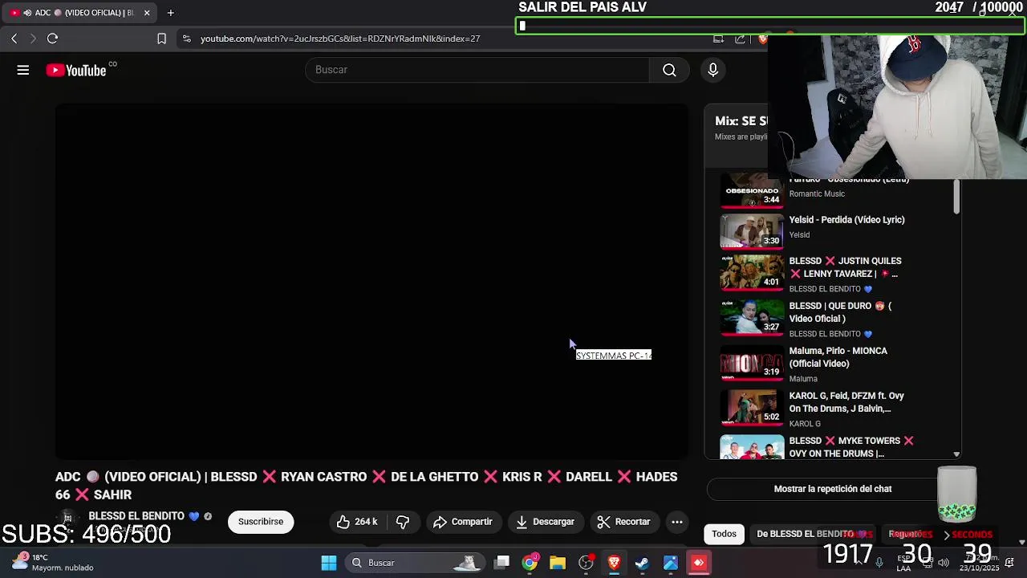Click Mostrar la repetición del chat
This screenshot has height=578, width=1027.
point(832,489)
